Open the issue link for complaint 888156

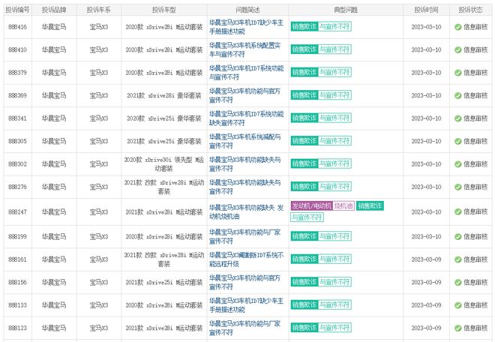(245, 282)
